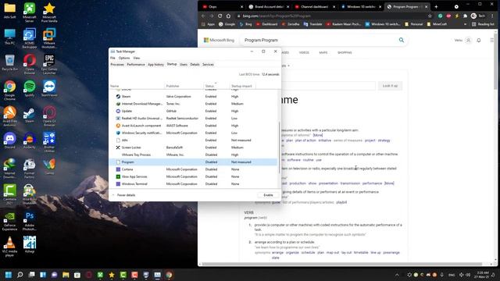The height and width of the screenshot is (281, 500).
Task: Switch to the Channel dashboard Chrome tab
Action: pyautogui.click(x=314, y=6)
